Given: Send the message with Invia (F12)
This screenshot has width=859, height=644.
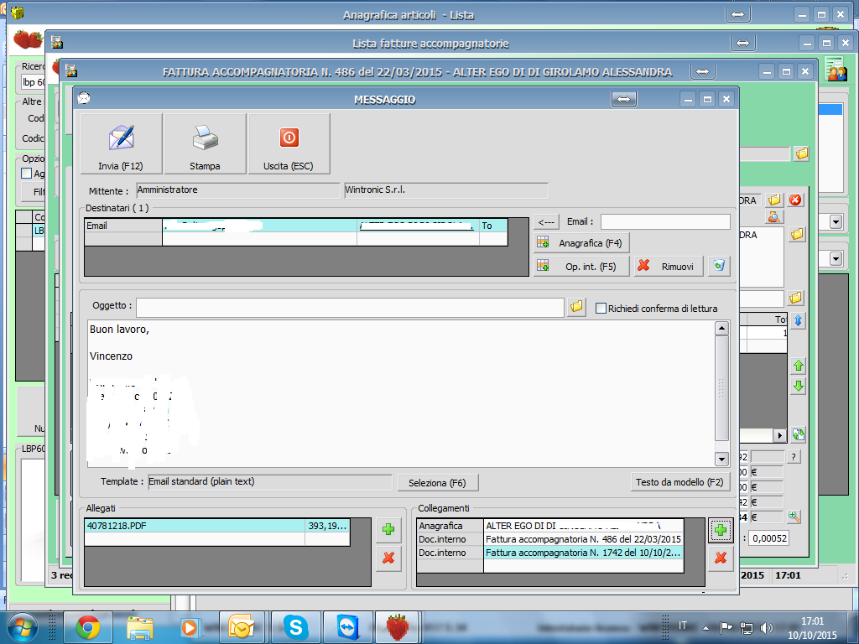Looking at the screenshot, I should [x=121, y=144].
